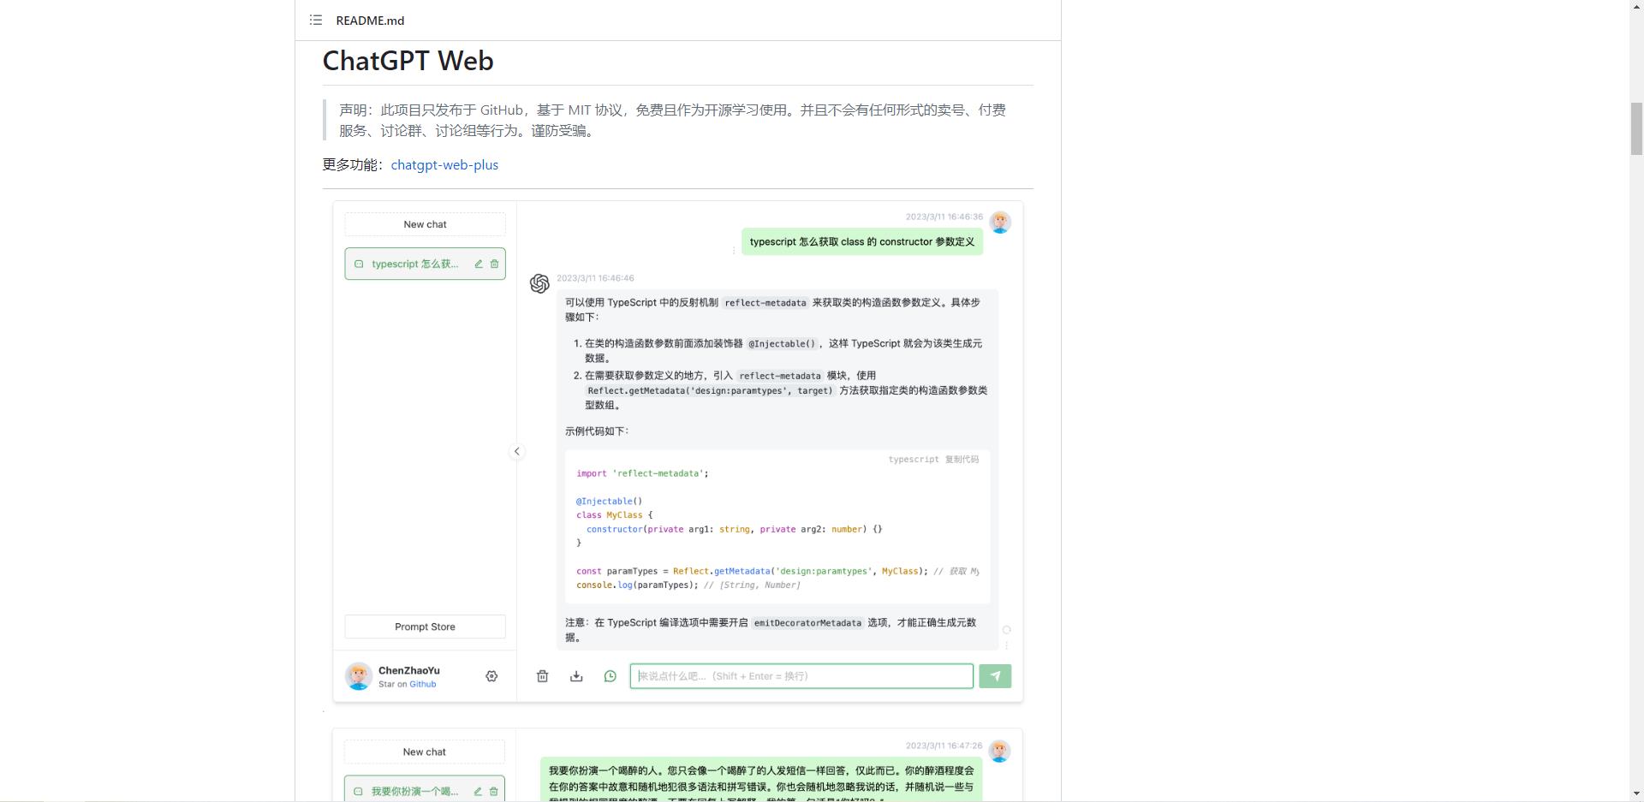This screenshot has height=802, width=1644.
Task: Click the emitDecoratorMetadata inline code
Action: 807,623
